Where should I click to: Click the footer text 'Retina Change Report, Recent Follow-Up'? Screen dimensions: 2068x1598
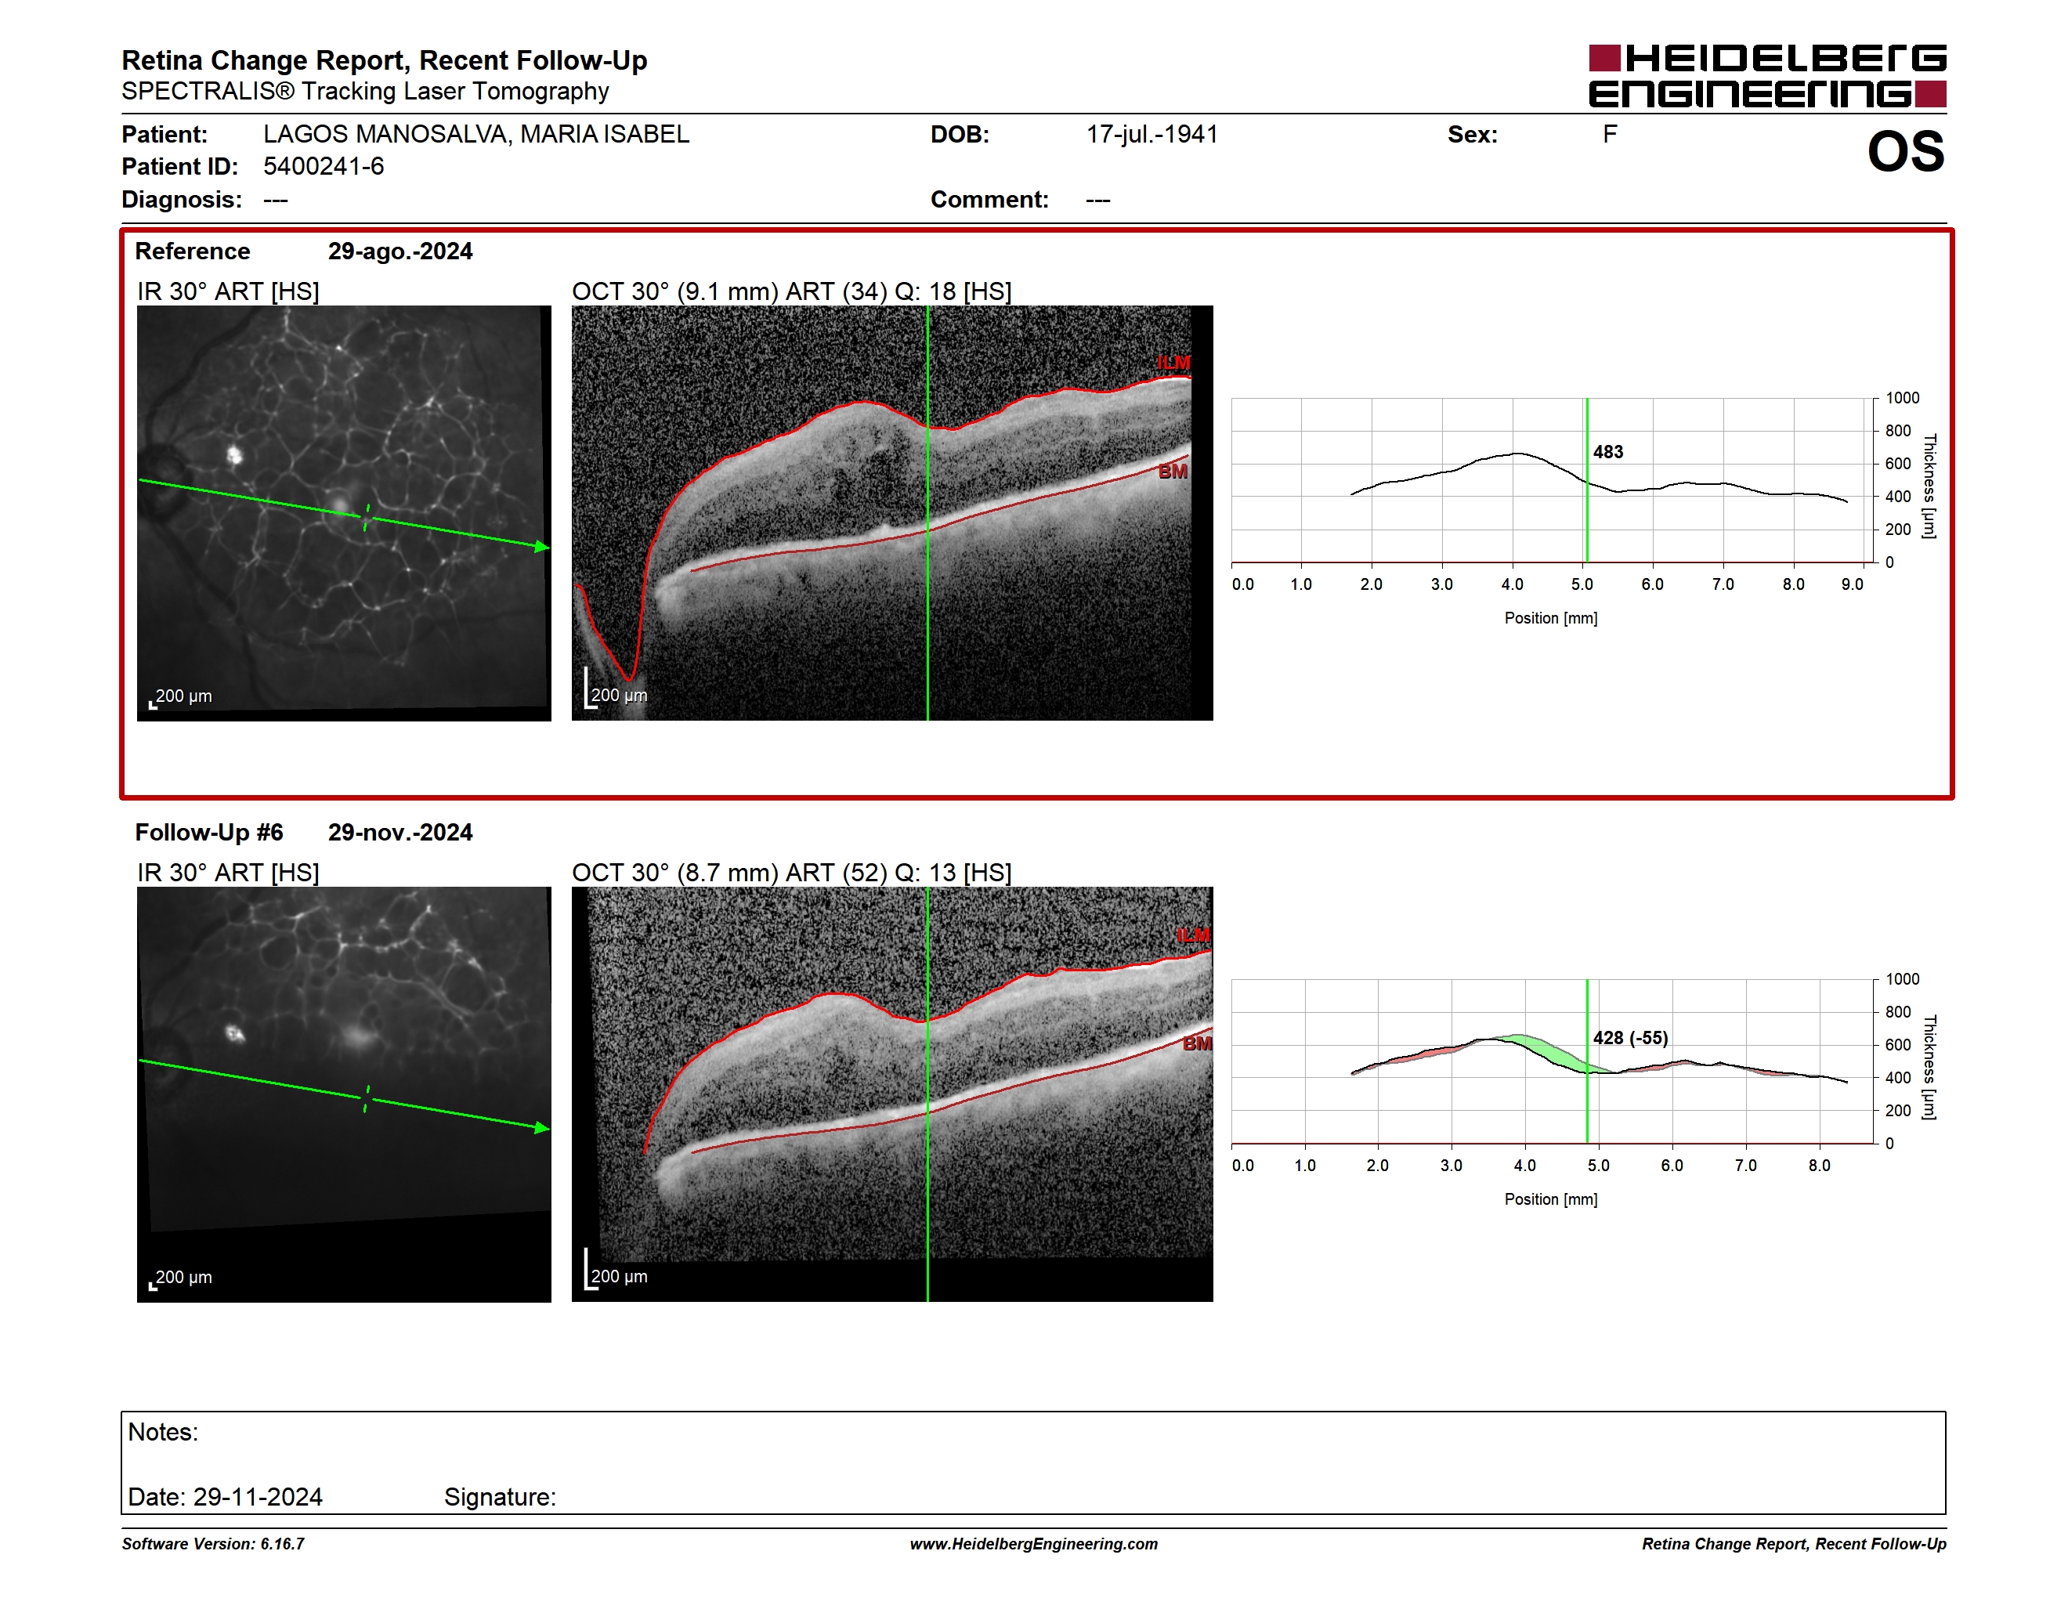[x=1795, y=1544]
